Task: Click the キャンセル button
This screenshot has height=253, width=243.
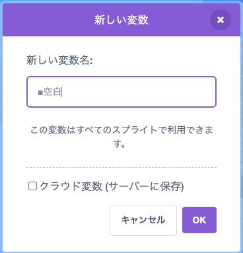Action: point(143,220)
